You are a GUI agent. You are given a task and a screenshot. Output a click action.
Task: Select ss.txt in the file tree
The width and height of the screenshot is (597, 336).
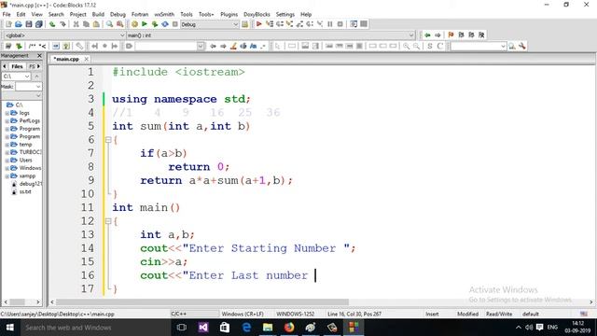[25, 192]
